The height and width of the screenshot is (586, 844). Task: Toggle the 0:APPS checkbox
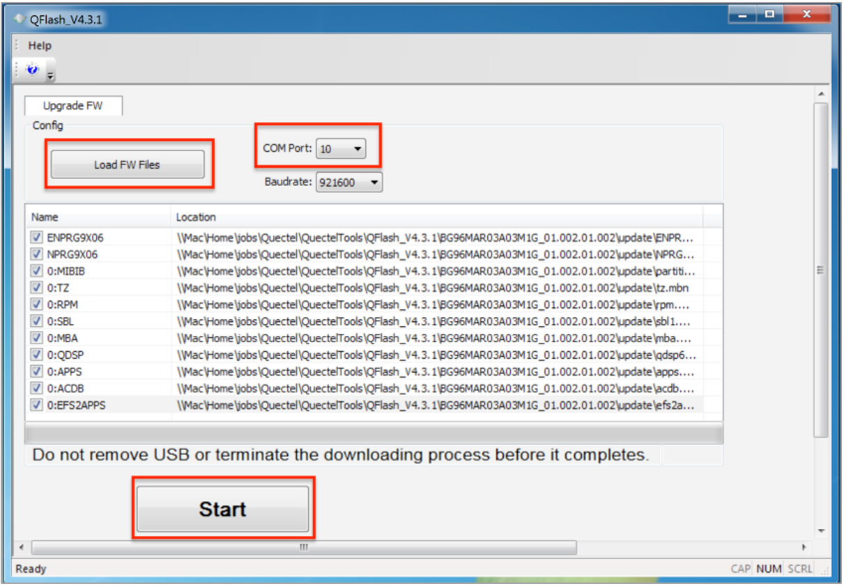tap(36, 371)
